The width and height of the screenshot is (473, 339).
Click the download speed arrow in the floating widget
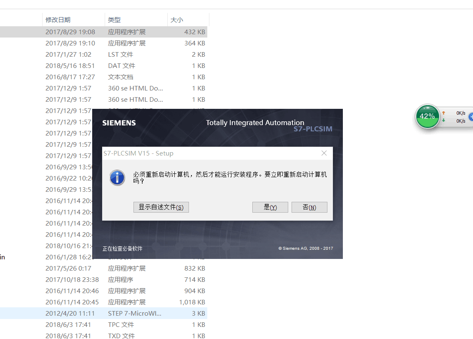(443, 121)
